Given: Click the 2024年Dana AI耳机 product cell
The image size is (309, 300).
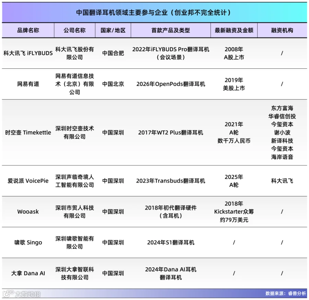Looking at the screenshot, I should [x=171, y=274].
